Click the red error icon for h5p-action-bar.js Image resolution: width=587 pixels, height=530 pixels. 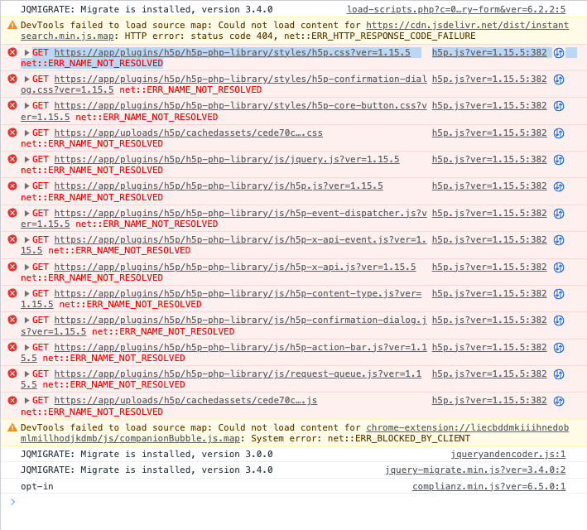(12, 347)
